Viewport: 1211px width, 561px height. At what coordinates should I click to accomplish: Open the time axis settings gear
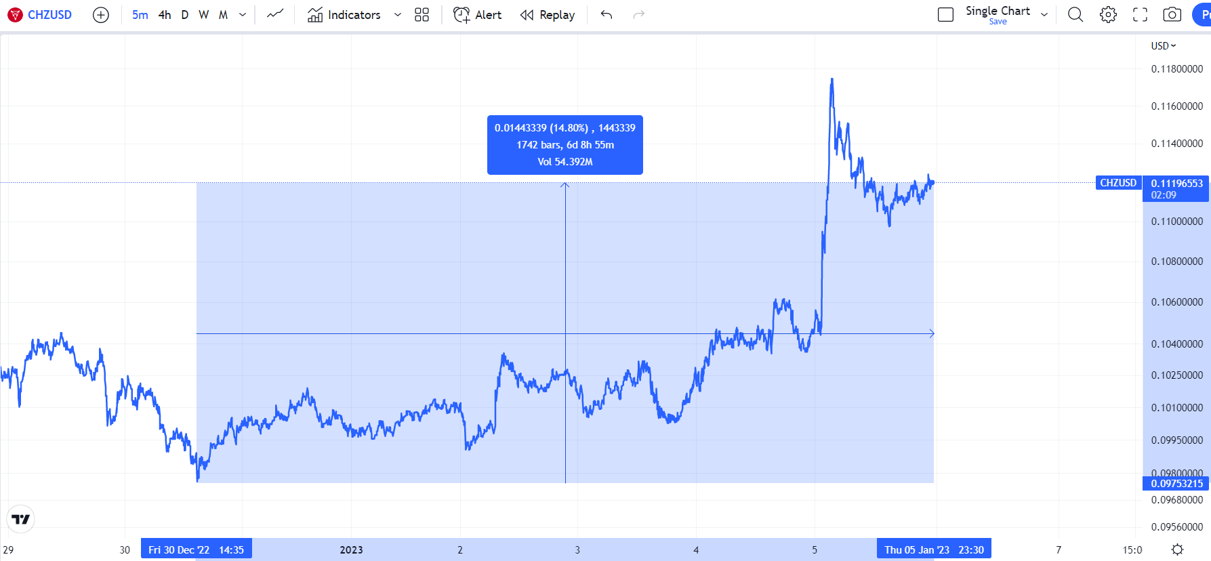click(x=1178, y=549)
